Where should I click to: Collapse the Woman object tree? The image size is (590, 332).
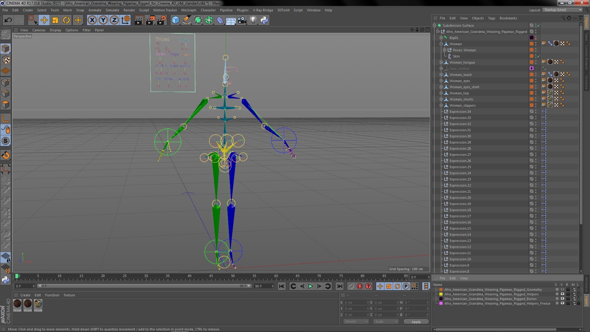coord(441,44)
